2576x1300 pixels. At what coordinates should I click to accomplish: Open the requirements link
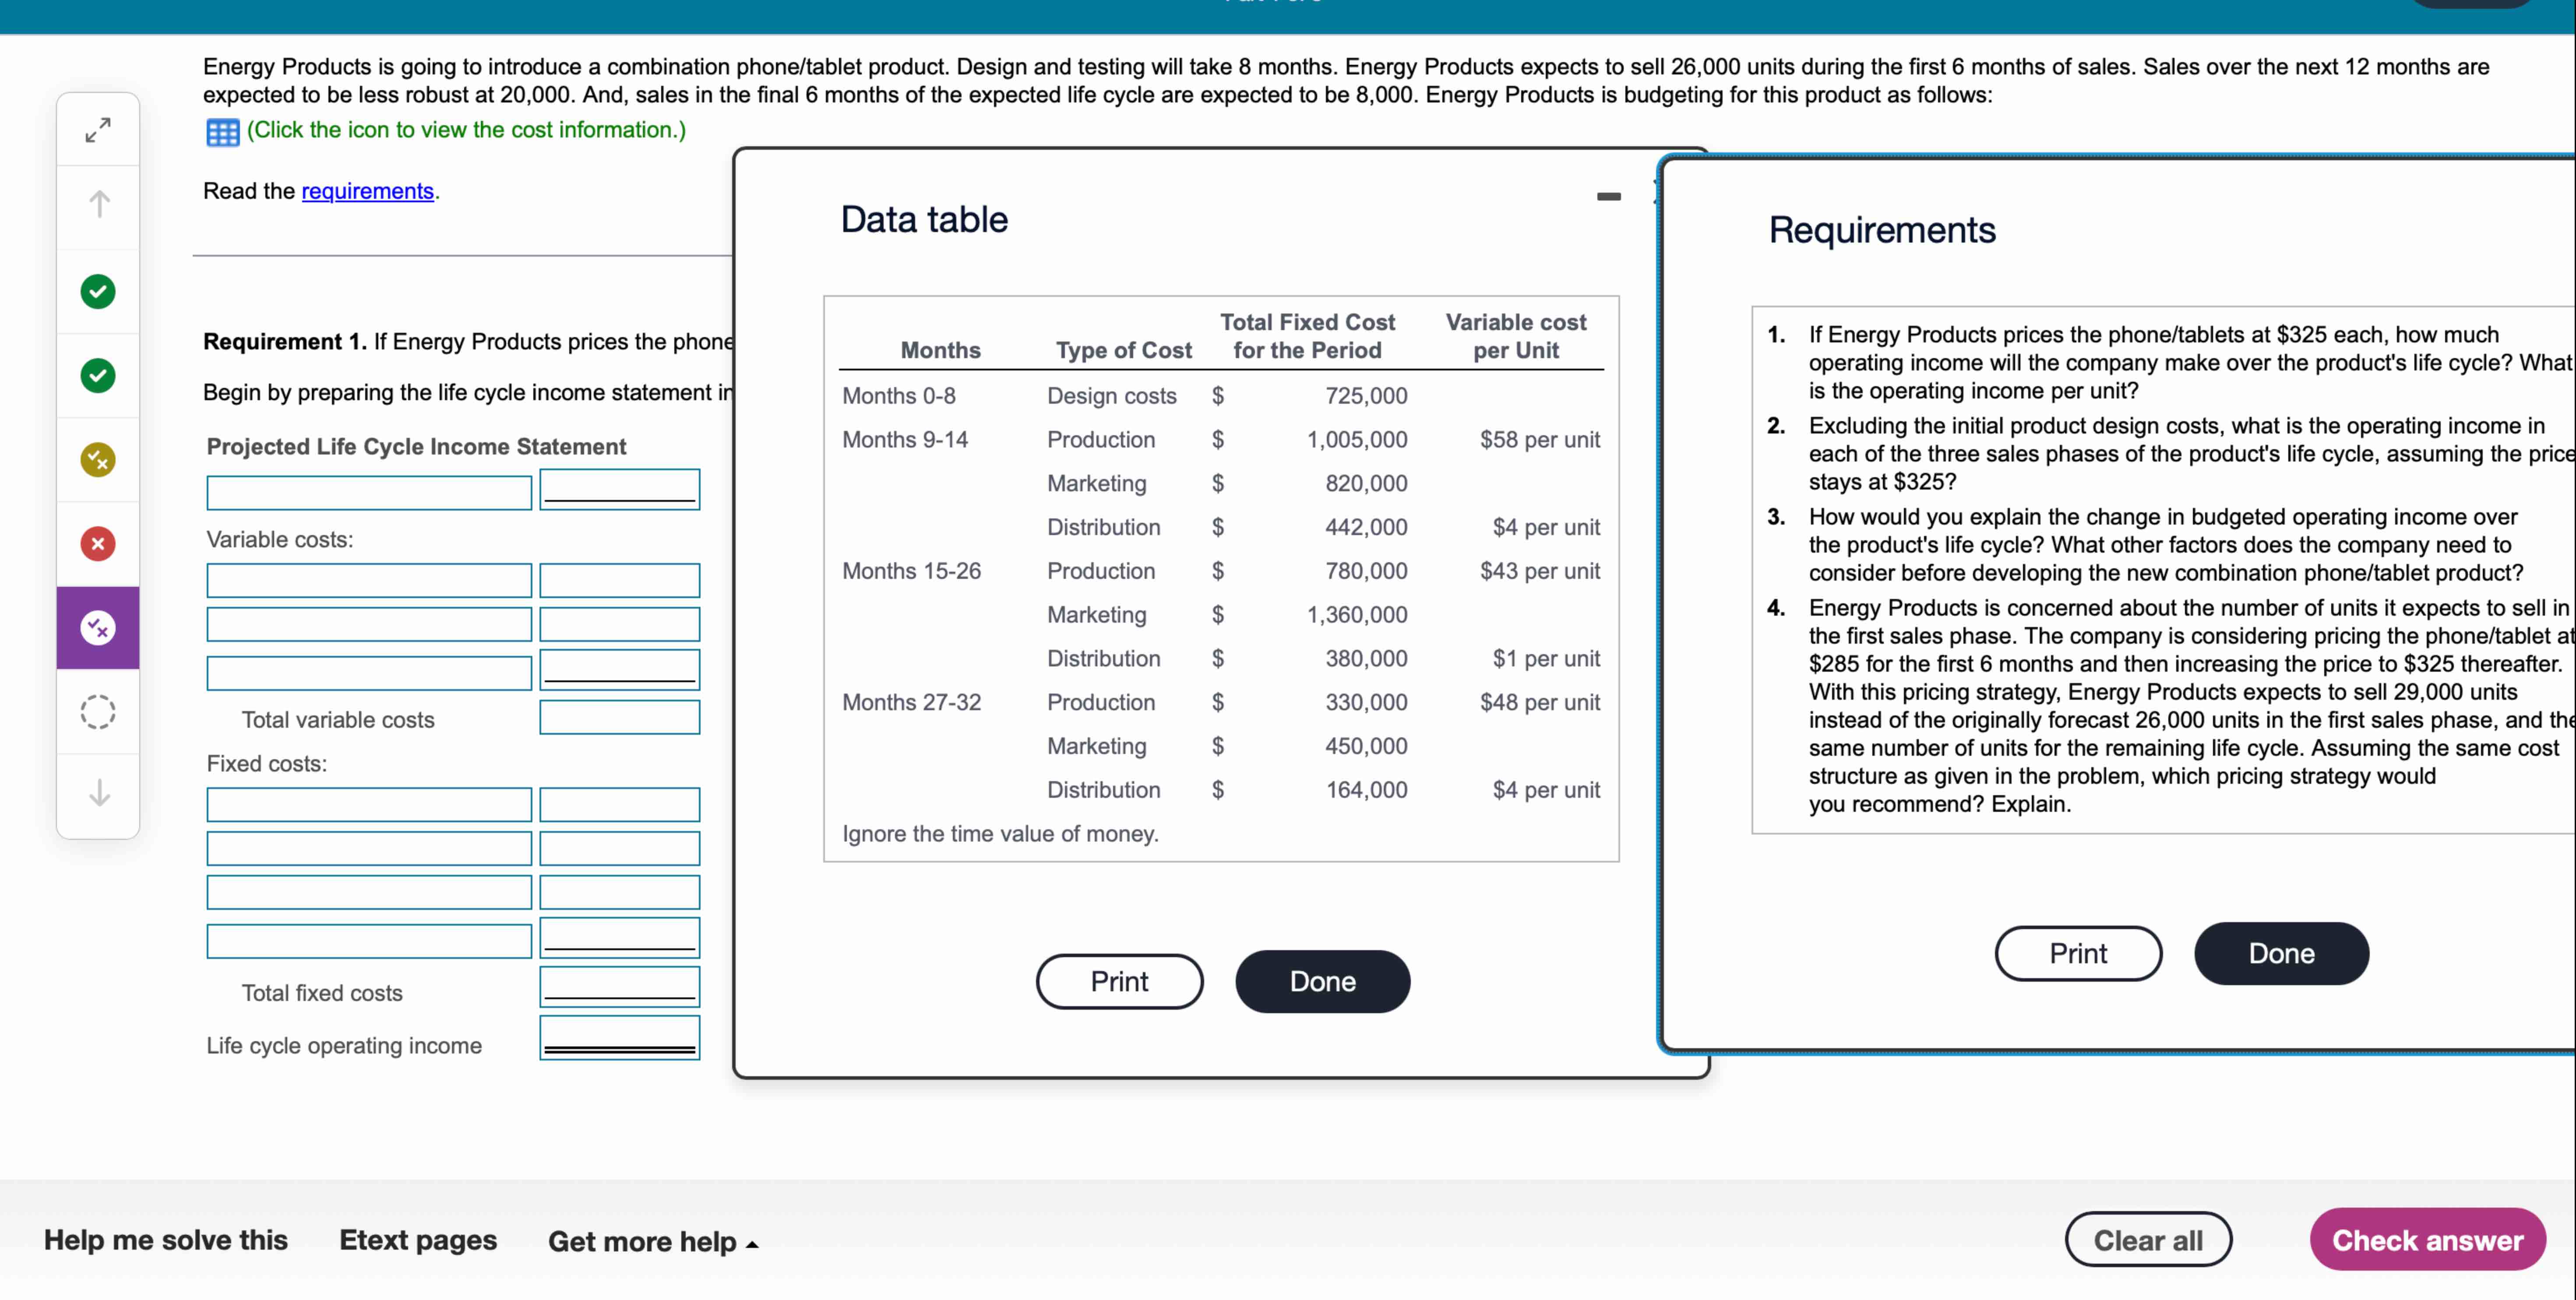pos(367,191)
